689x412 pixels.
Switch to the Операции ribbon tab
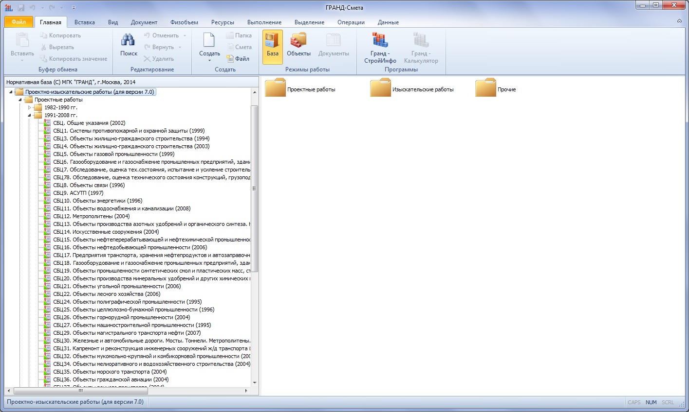pos(351,22)
